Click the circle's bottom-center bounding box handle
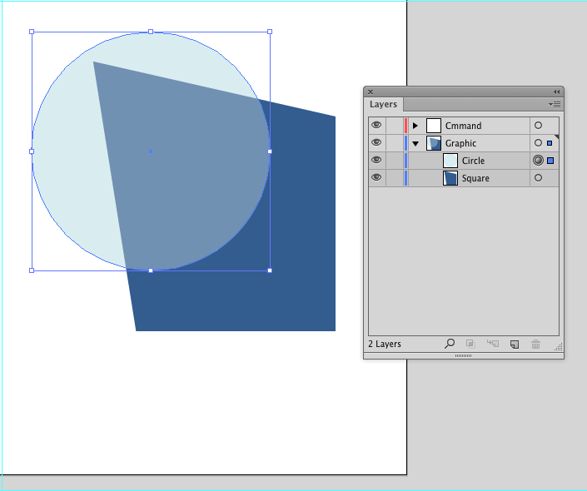 coord(151,270)
